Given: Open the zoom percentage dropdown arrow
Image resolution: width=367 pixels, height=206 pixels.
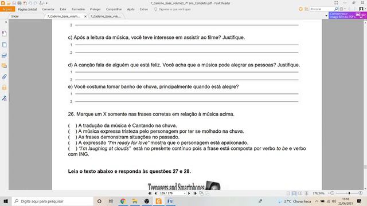Looking at the screenshot, I should click(329, 193).
